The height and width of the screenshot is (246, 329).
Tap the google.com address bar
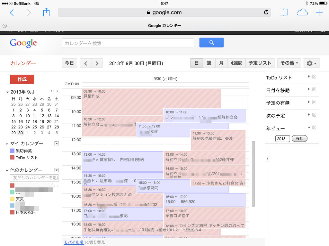pos(164,12)
